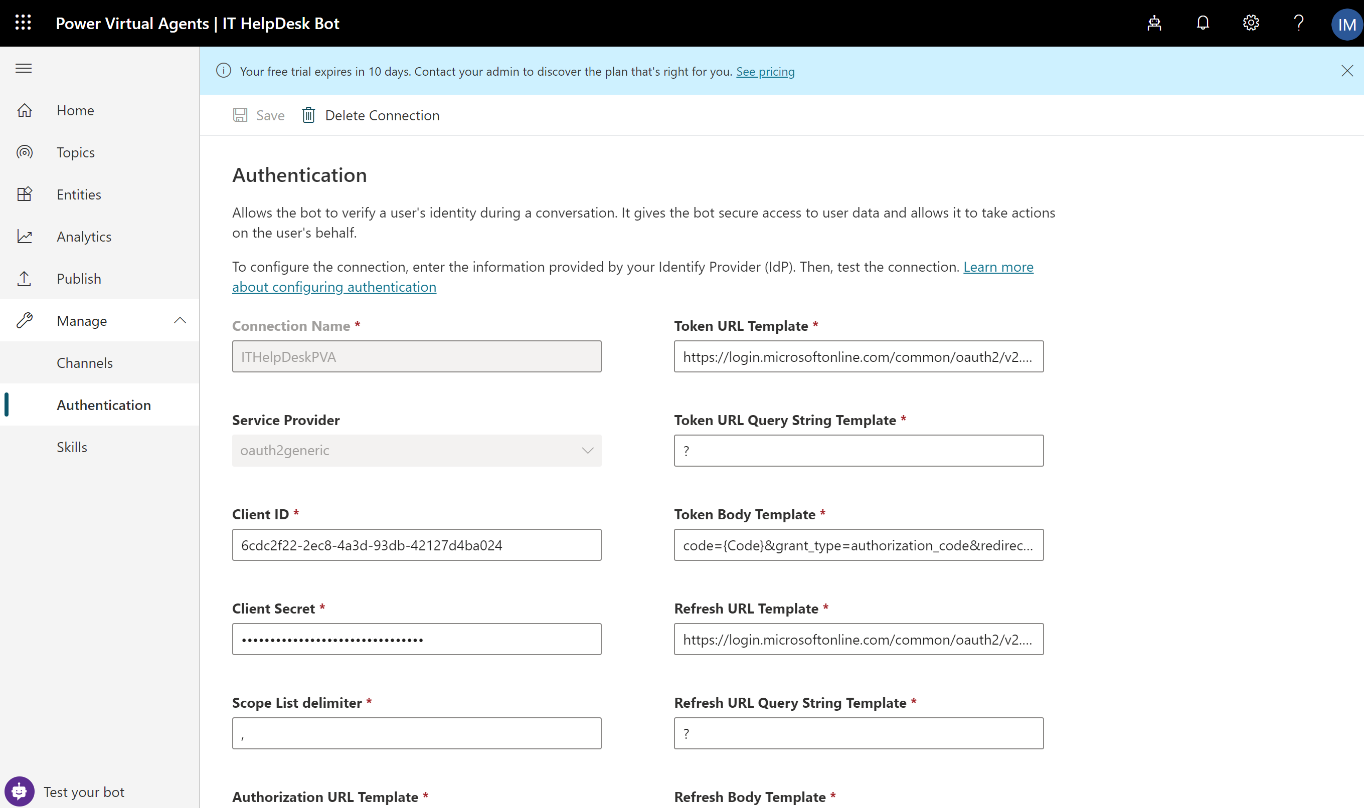Viewport: 1364px width, 808px height.
Task: Click the help question mark icon
Action: (x=1299, y=23)
